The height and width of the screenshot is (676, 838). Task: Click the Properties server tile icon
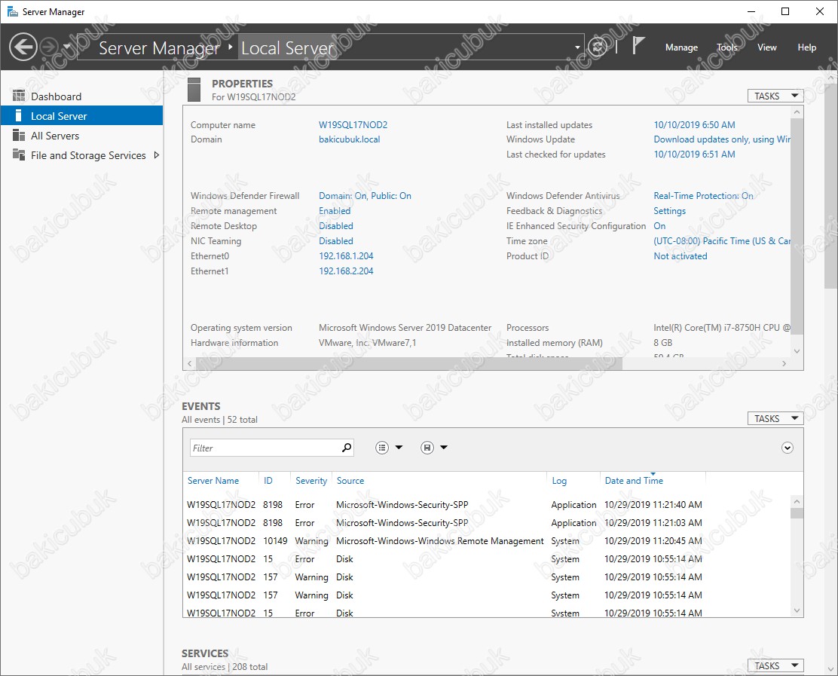(194, 90)
